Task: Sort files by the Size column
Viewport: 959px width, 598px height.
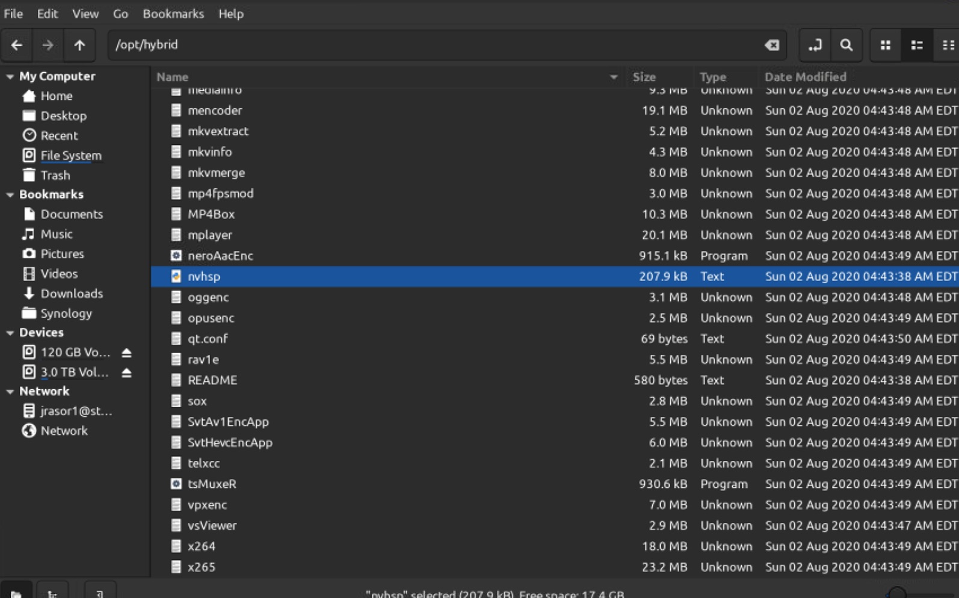Action: pos(644,77)
